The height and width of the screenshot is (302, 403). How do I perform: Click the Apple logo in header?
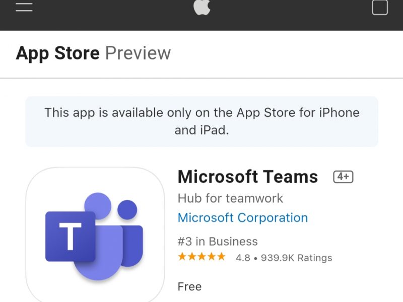(x=202, y=7)
